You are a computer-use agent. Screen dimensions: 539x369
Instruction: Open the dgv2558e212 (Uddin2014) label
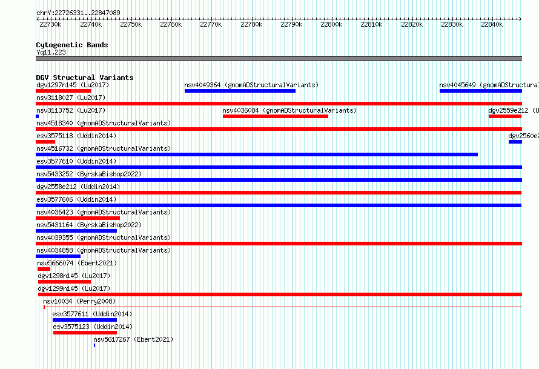[78, 187]
